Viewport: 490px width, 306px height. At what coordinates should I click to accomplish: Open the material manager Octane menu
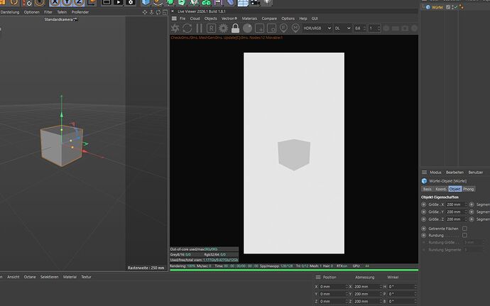point(30,277)
